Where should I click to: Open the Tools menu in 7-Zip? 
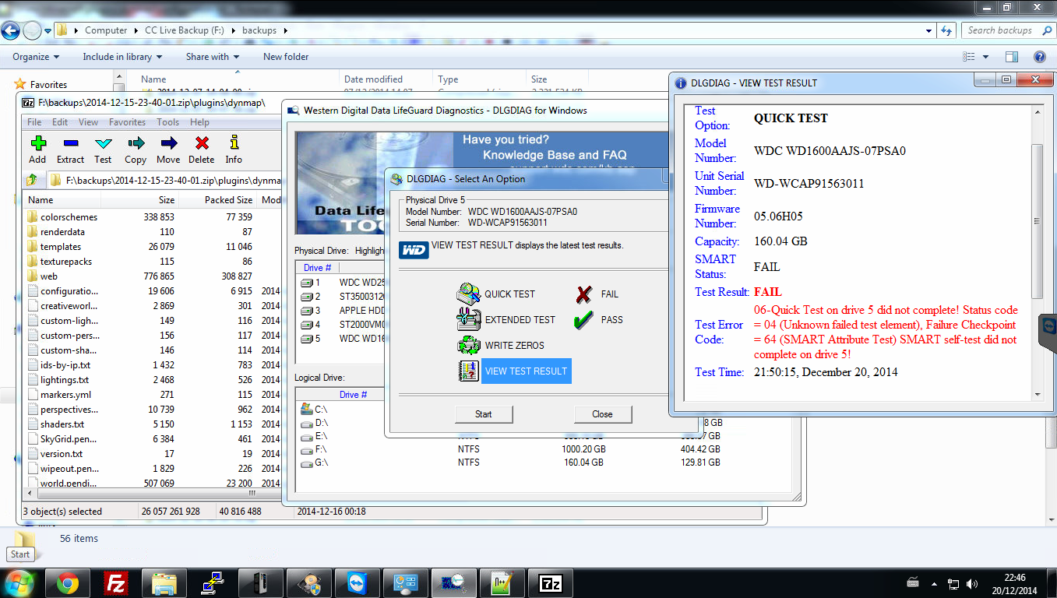point(167,122)
